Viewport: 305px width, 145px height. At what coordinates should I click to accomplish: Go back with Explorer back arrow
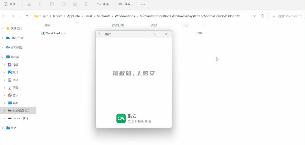tap(4, 16)
